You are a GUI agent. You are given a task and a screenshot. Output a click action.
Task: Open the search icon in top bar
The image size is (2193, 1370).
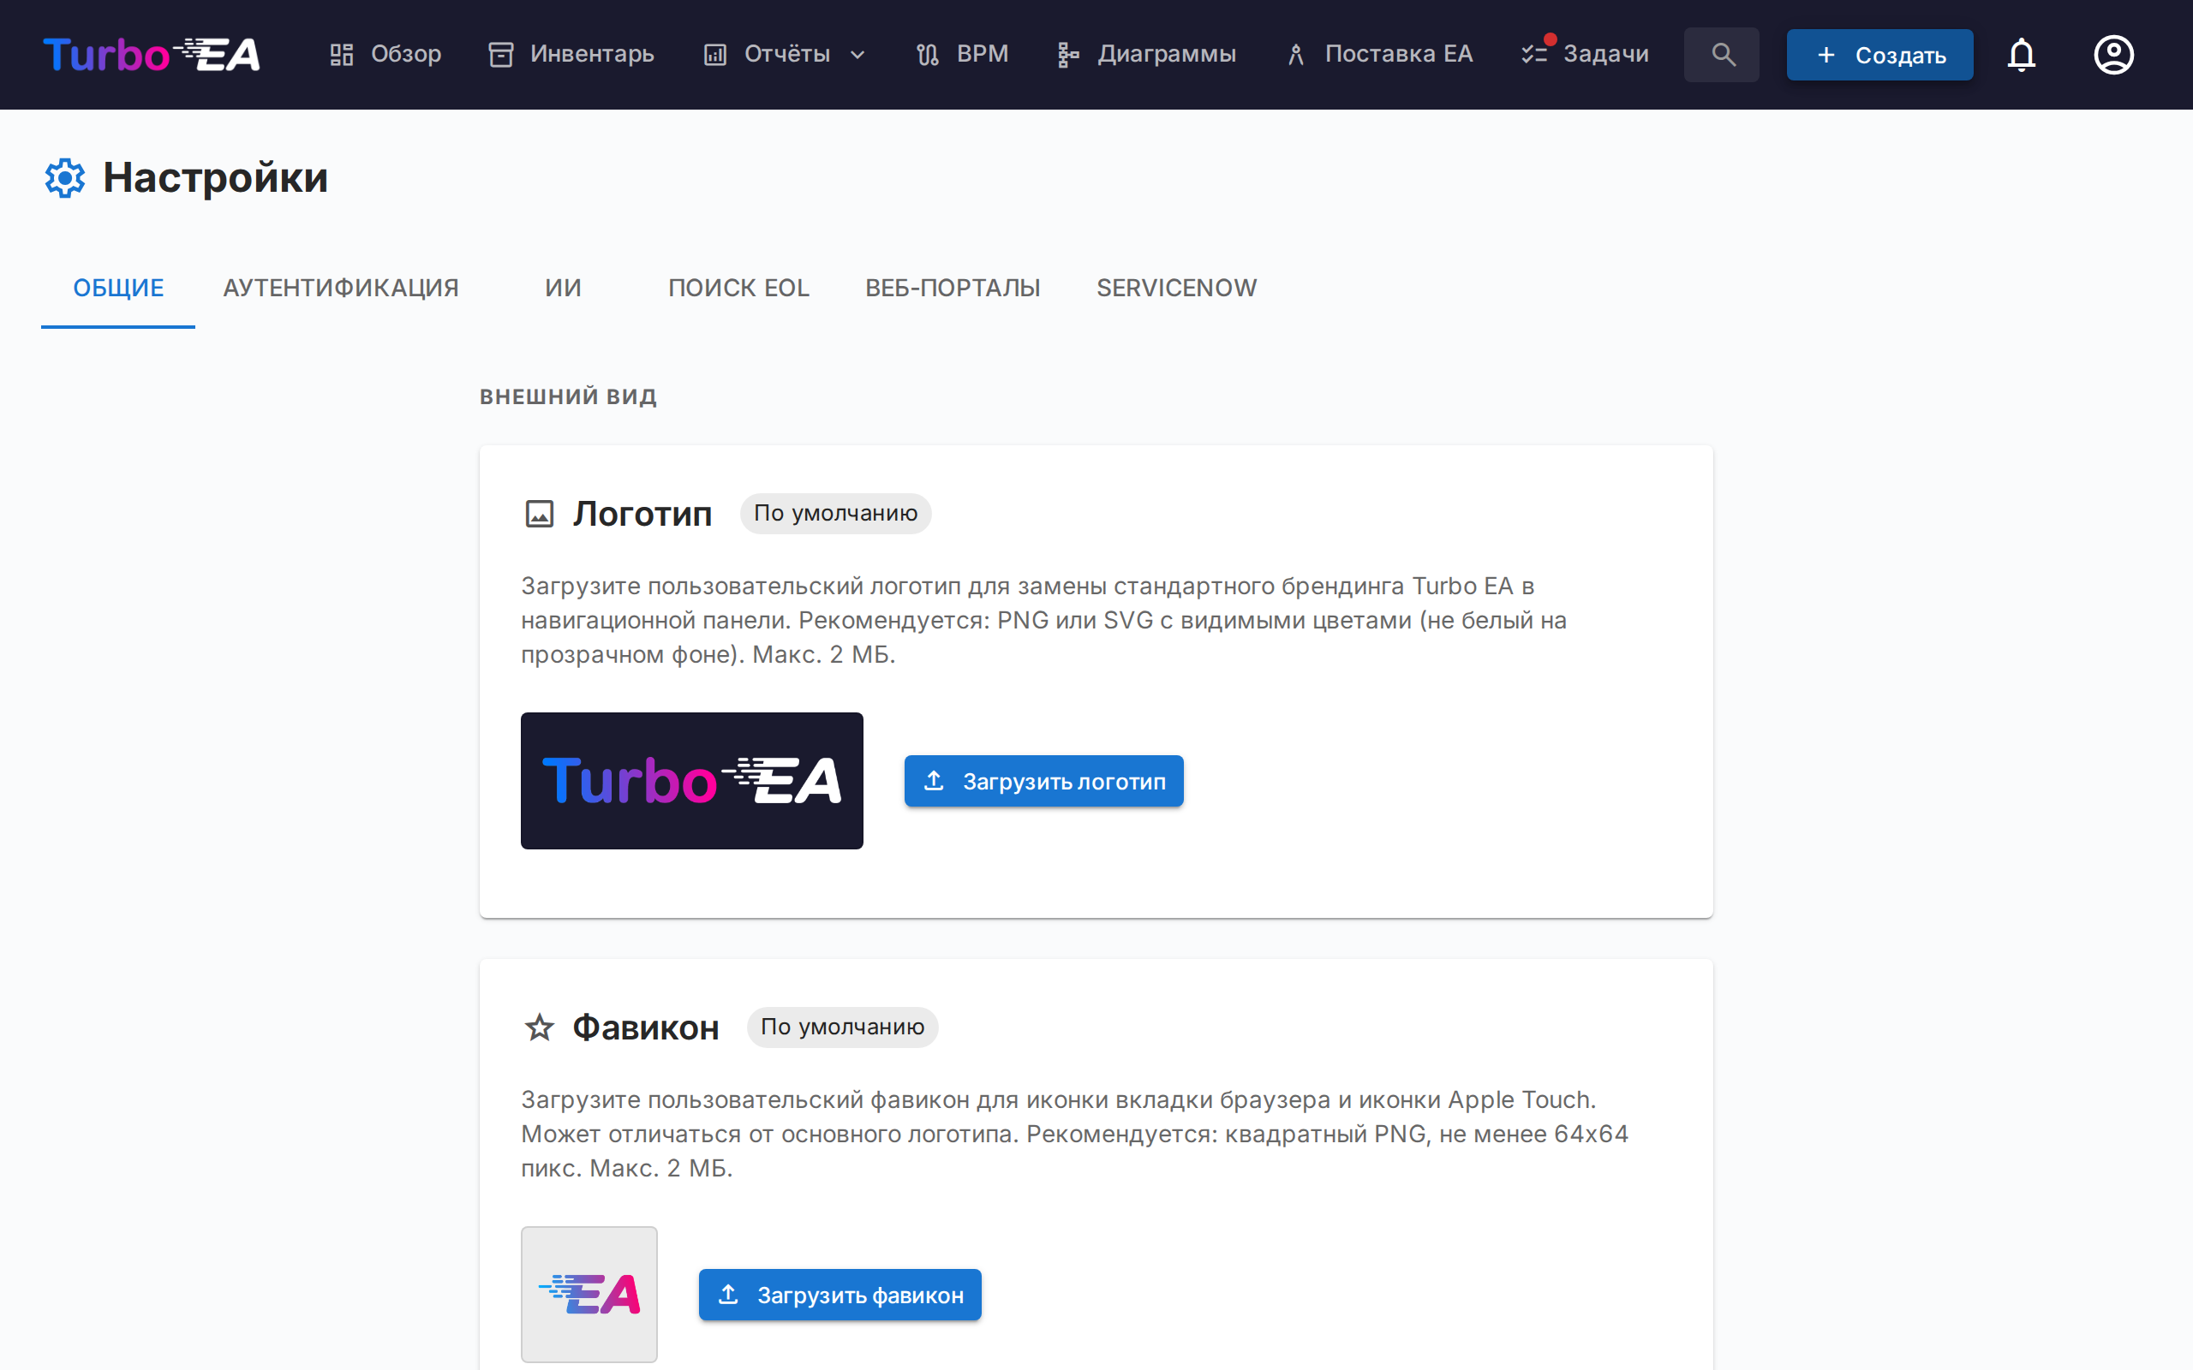click(1722, 54)
